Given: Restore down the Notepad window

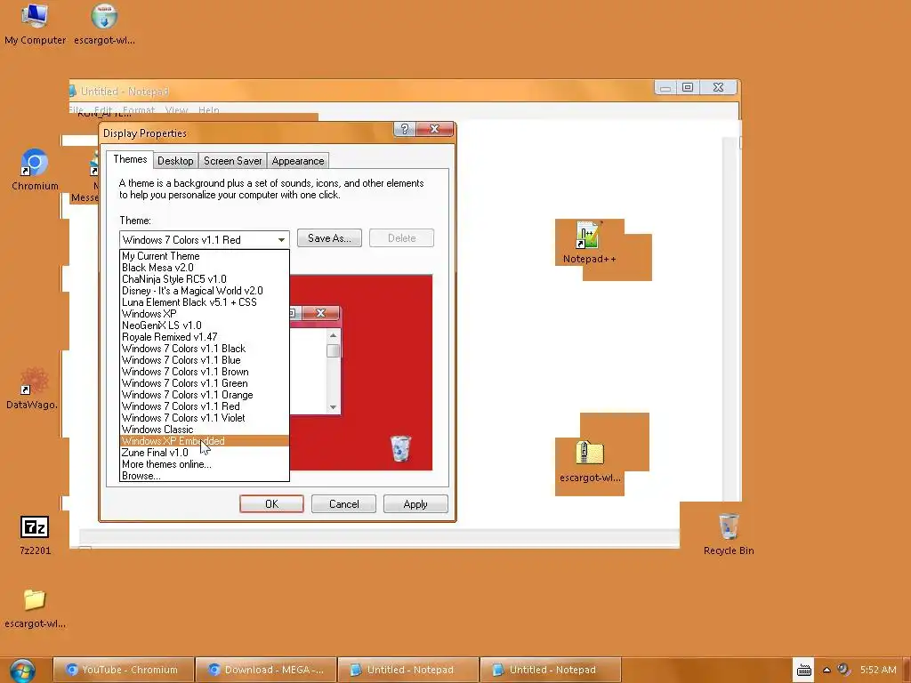Looking at the screenshot, I should point(688,87).
